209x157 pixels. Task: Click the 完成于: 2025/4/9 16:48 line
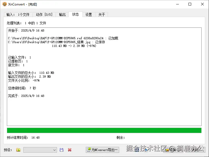[x=26, y=96]
